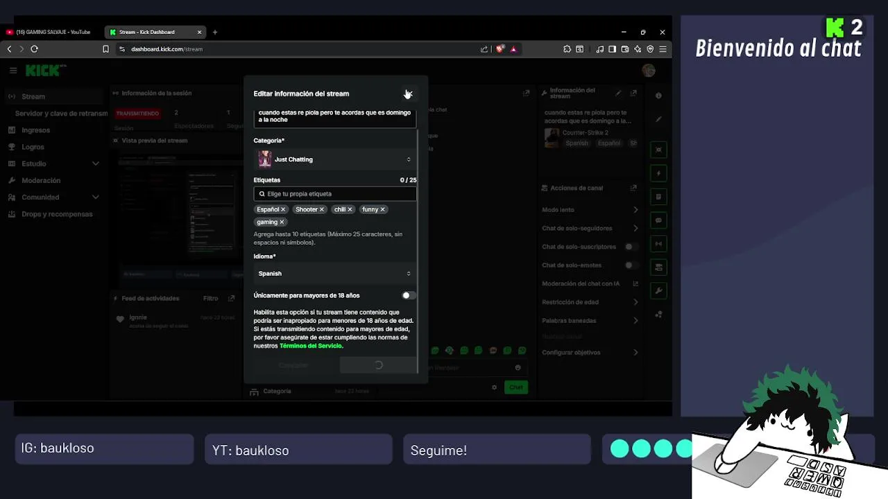The image size is (888, 499).
Task: Edit stream info with the pencil icon
Action: (x=618, y=93)
